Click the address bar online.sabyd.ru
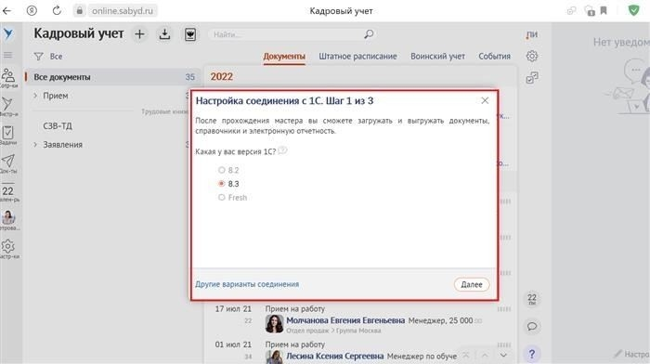The width and height of the screenshot is (650, 364). tap(123, 11)
